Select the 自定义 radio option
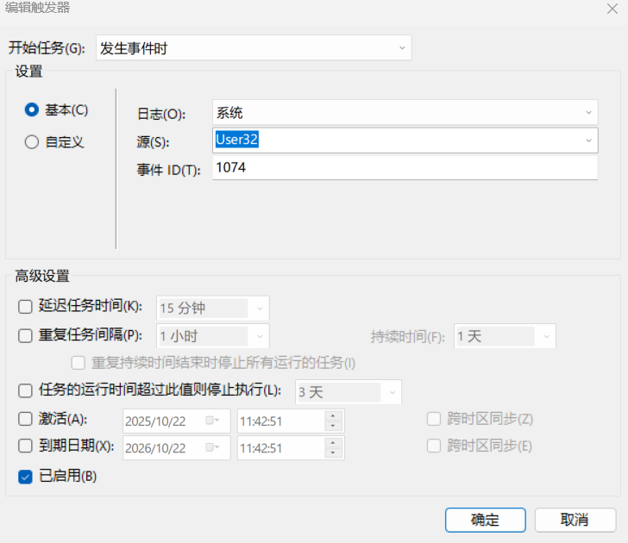This screenshot has width=628, height=543. click(33, 142)
